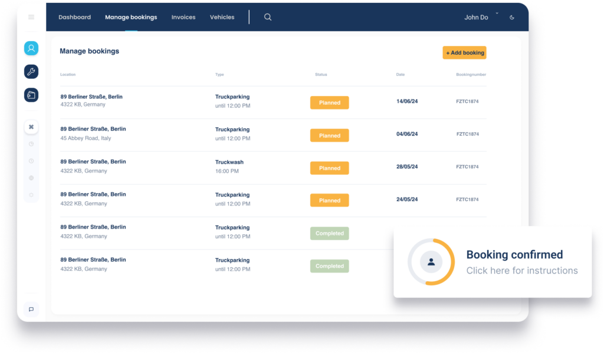This screenshot has height=353, width=604.
Task: Open booking at 45 Abbey Road, Italy
Action: [x=86, y=138]
